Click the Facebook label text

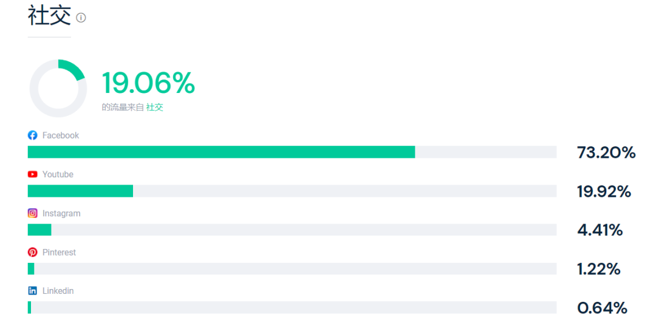point(61,135)
